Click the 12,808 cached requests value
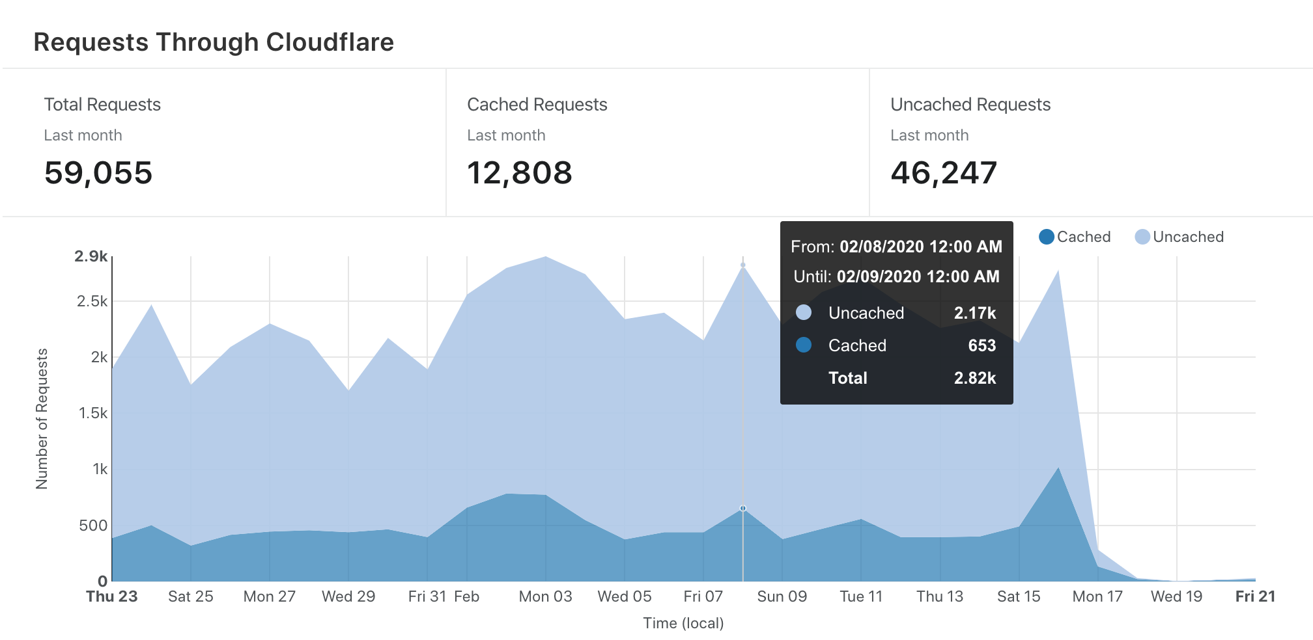 (520, 173)
